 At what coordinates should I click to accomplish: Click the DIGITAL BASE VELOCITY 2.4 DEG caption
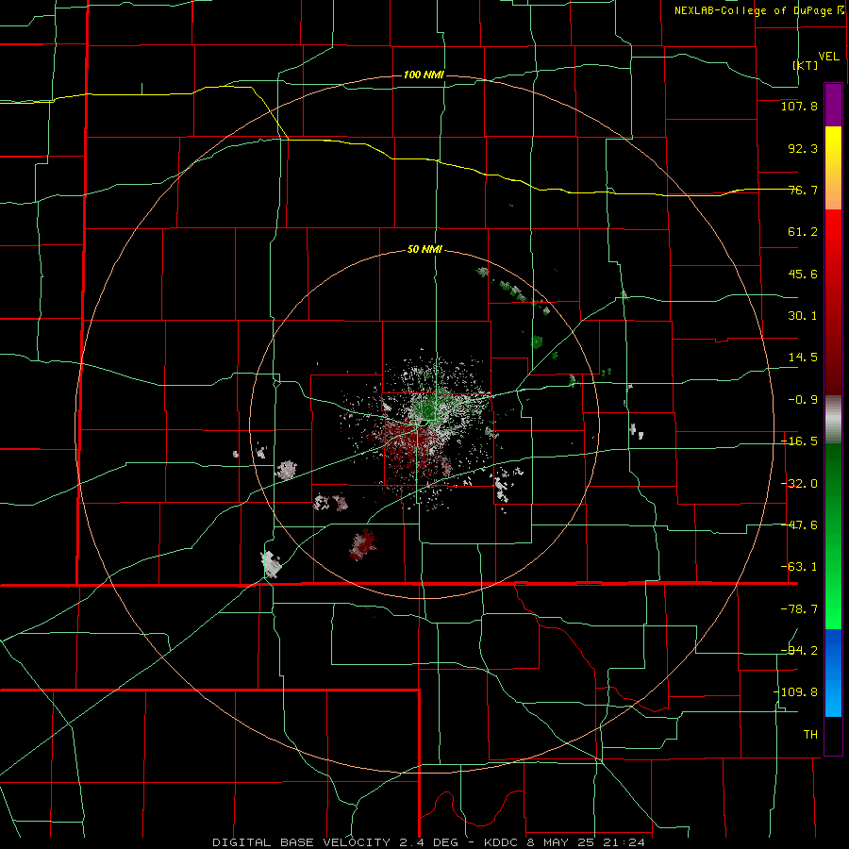(335, 842)
